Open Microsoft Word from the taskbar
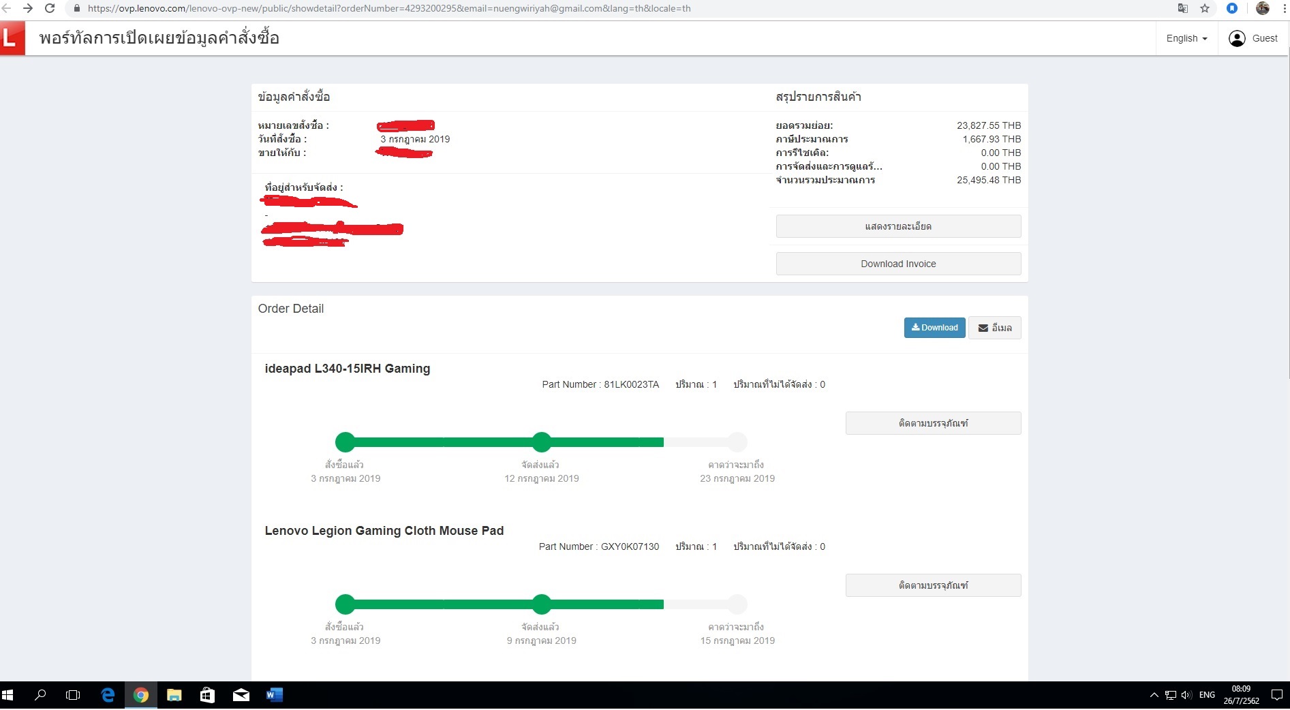The height and width of the screenshot is (710, 1290). (x=274, y=695)
